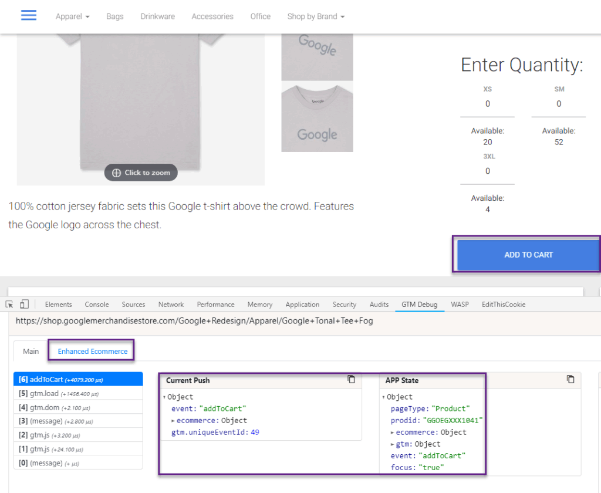Switch to the Main sub-tab
Image resolution: width=601 pixels, height=493 pixels.
[31, 351]
